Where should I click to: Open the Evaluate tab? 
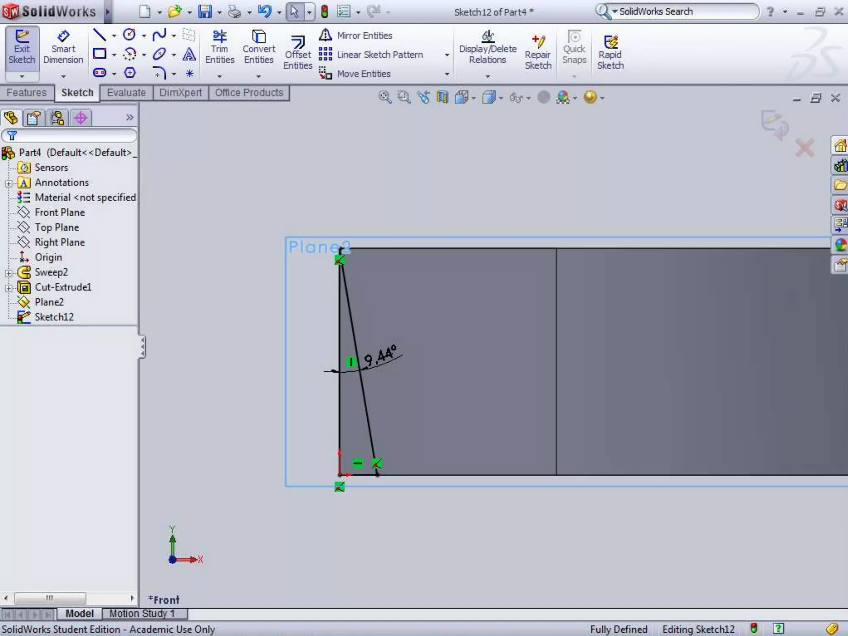click(x=126, y=93)
